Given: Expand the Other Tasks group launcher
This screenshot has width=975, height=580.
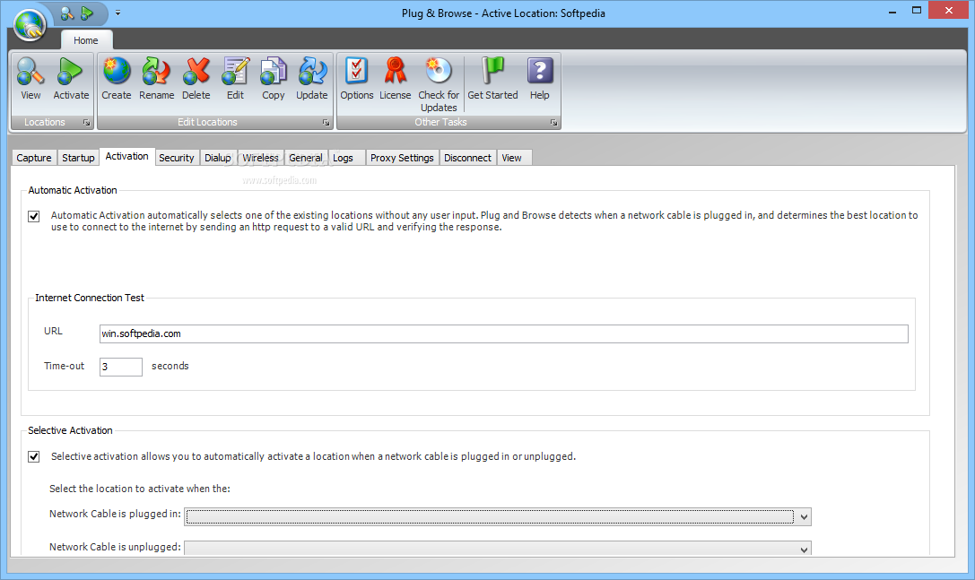Looking at the screenshot, I should [553, 123].
